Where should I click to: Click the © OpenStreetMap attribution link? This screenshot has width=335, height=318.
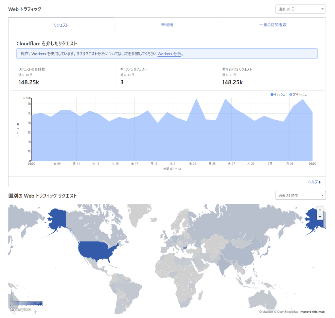[286, 312]
